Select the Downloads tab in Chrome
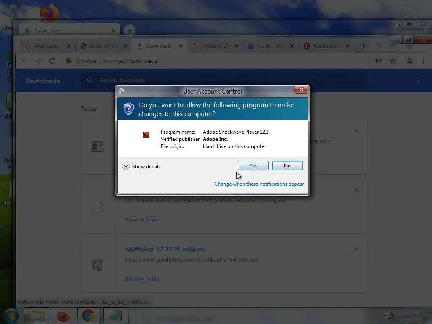Viewport: 432px width, 324px height. pos(159,46)
